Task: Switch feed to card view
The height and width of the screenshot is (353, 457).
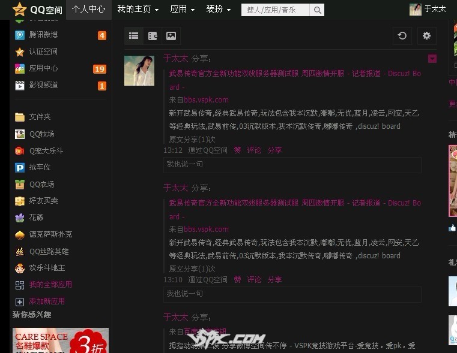Action: [x=153, y=36]
